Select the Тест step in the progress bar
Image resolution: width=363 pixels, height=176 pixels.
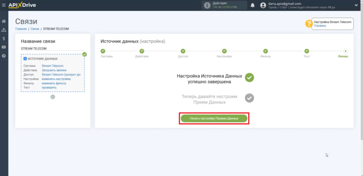pyautogui.click(x=307, y=51)
